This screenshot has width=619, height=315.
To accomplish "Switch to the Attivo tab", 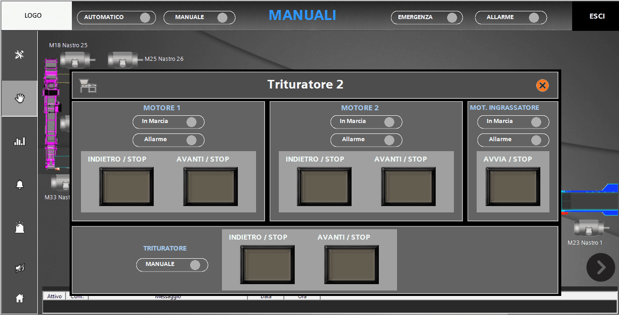I will coord(54,295).
